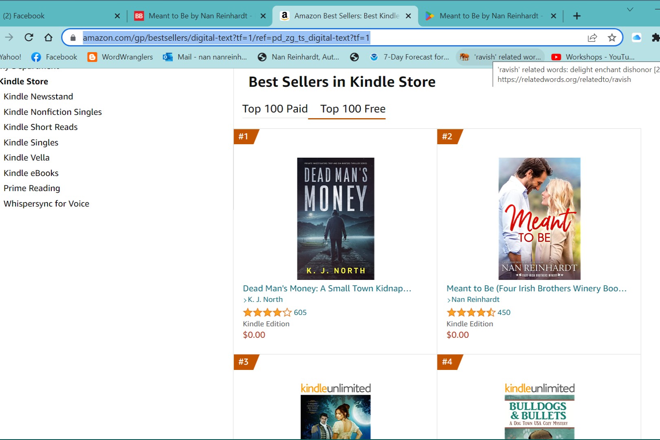Expand the tab search chevron
The width and height of the screenshot is (660, 440).
pyautogui.click(x=630, y=9)
